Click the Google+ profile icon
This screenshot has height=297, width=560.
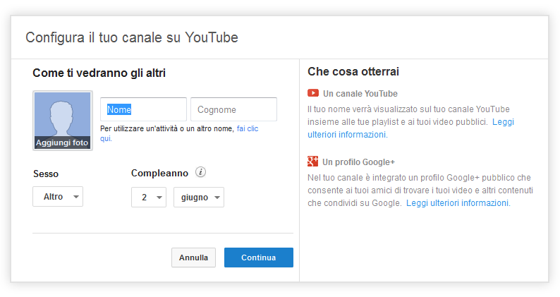[x=312, y=162]
